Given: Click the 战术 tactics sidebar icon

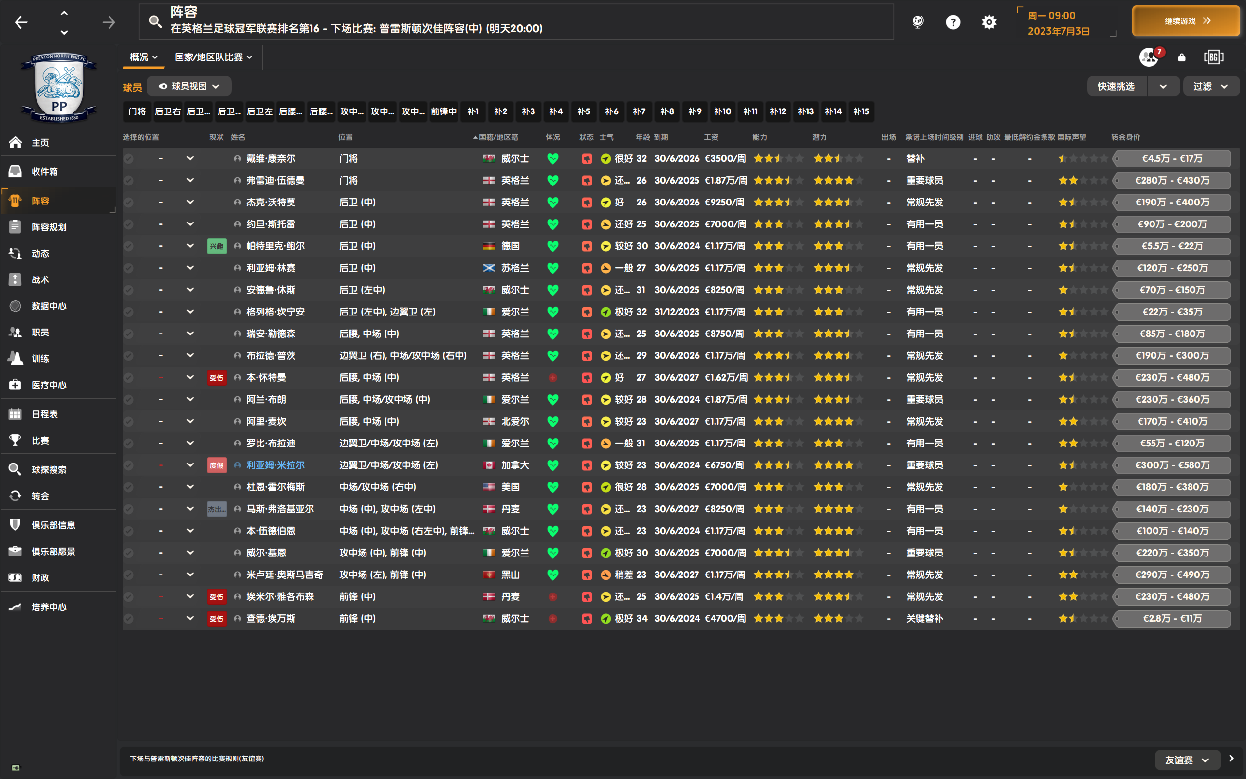Looking at the screenshot, I should point(16,280).
